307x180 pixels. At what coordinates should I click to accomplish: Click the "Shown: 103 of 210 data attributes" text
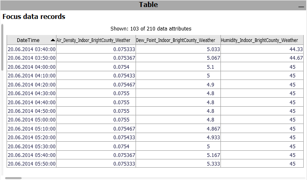(x=151, y=29)
